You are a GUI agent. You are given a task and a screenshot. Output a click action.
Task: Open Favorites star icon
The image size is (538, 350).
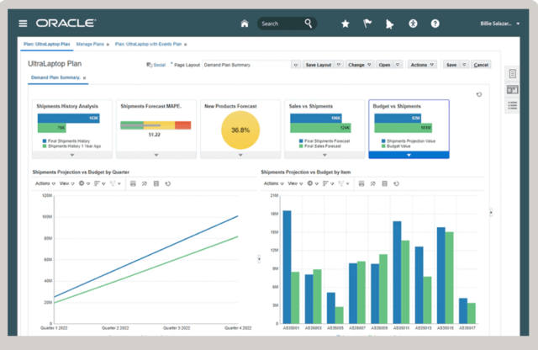coord(345,24)
